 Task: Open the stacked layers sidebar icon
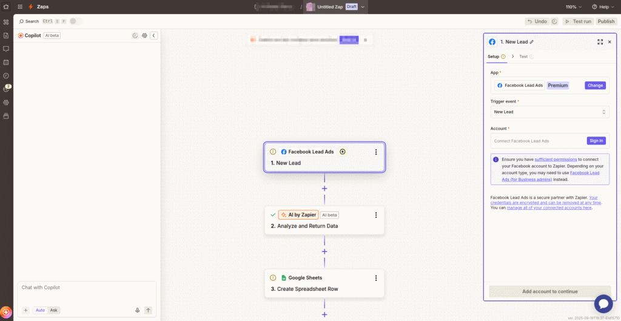point(6,116)
